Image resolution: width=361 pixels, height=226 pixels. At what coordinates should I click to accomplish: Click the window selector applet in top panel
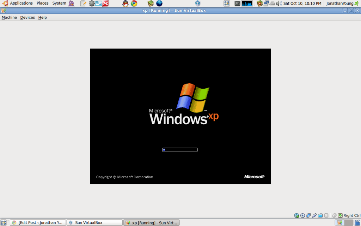[227, 3]
